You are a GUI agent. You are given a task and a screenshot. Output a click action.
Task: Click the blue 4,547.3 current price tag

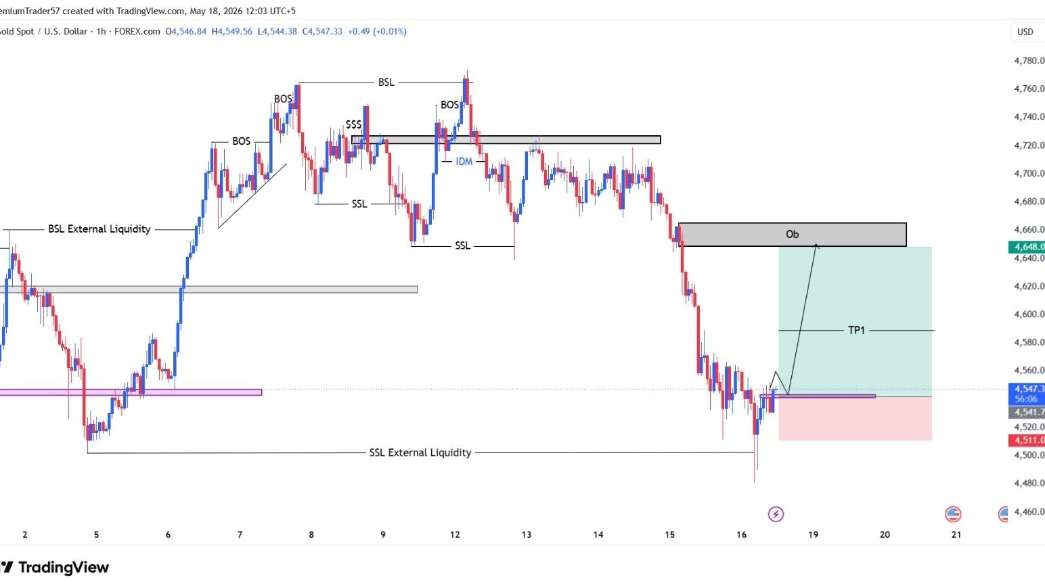[1026, 394]
